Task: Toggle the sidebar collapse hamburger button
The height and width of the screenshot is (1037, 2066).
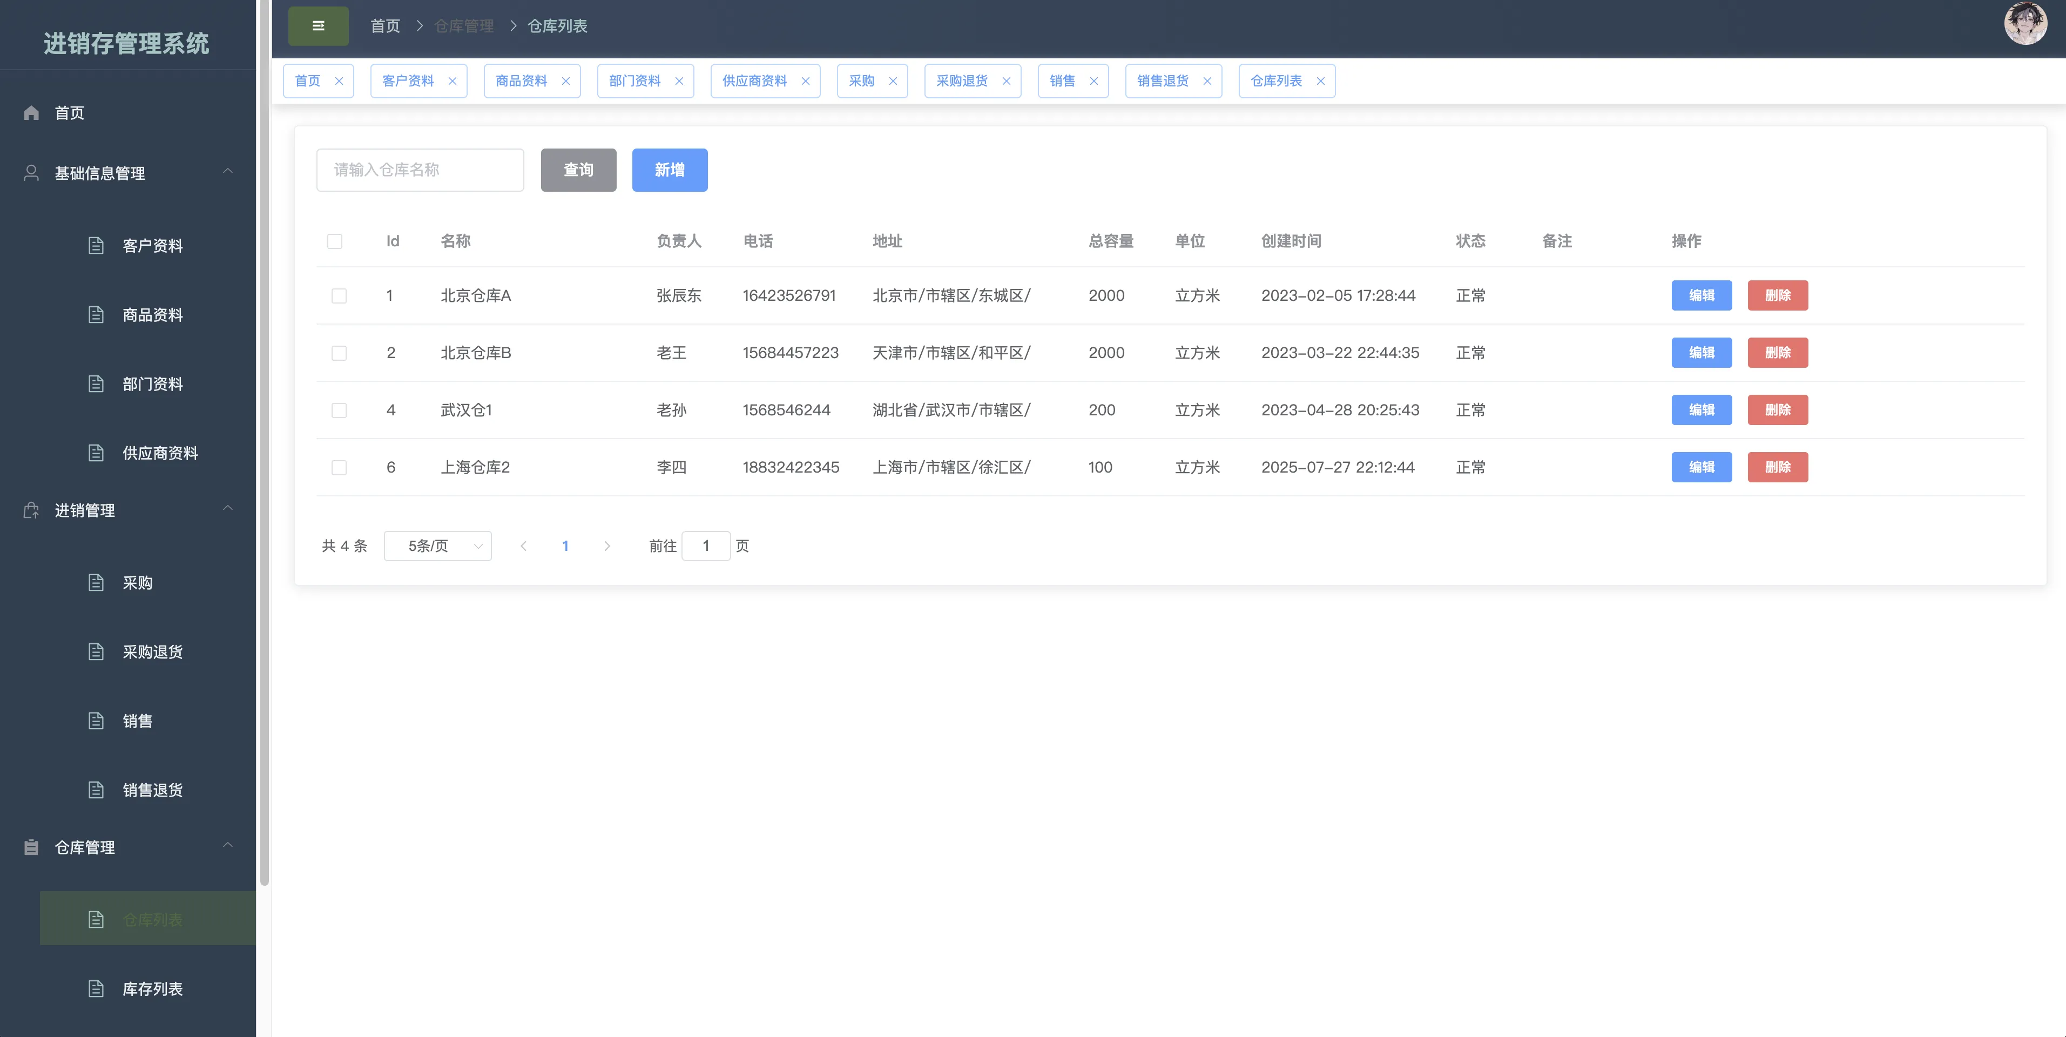Action: (x=318, y=26)
